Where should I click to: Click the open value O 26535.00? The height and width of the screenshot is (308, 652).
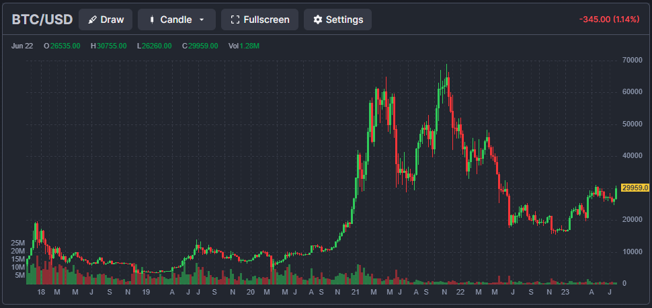click(62, 46)
